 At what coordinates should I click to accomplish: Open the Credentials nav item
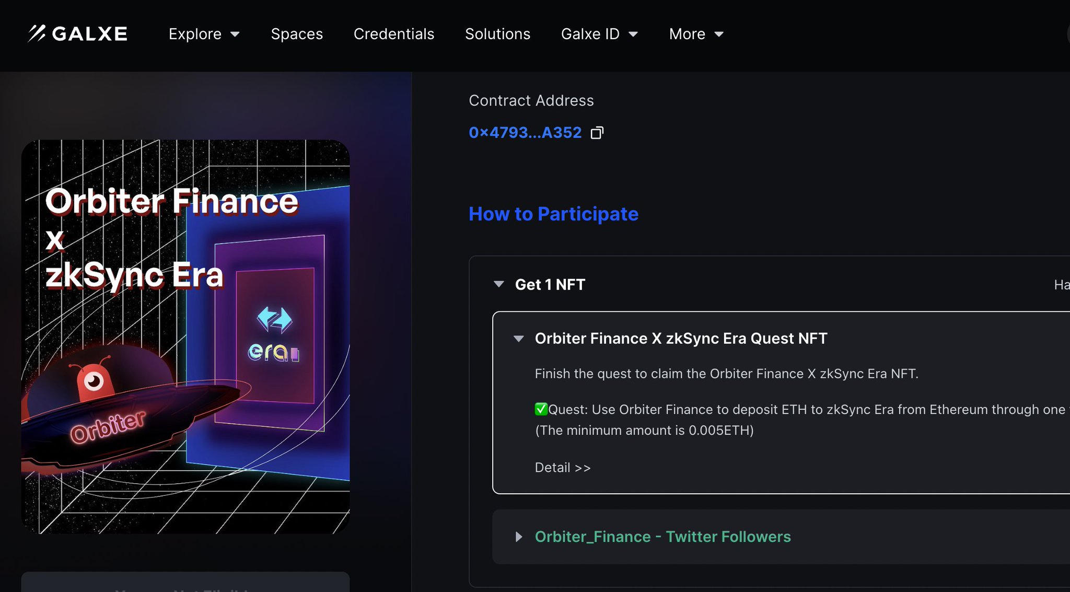(394, 34)
